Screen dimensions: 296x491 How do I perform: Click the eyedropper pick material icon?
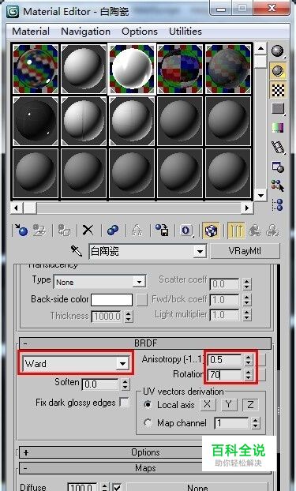click(77, 251)
